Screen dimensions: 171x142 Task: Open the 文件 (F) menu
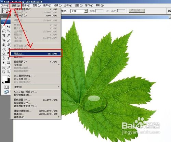pos(5,5)
